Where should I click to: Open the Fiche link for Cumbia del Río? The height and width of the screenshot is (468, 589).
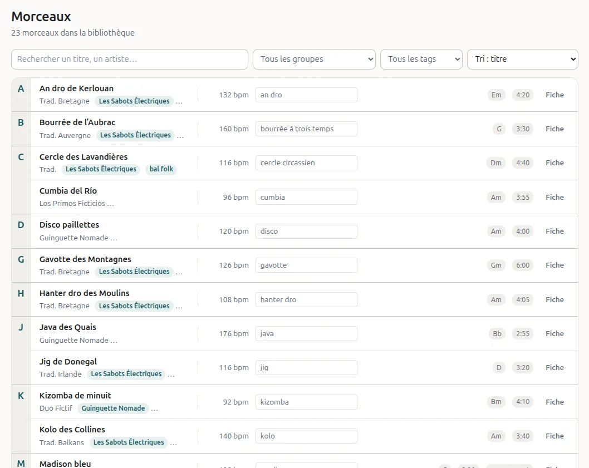point(554,197)
